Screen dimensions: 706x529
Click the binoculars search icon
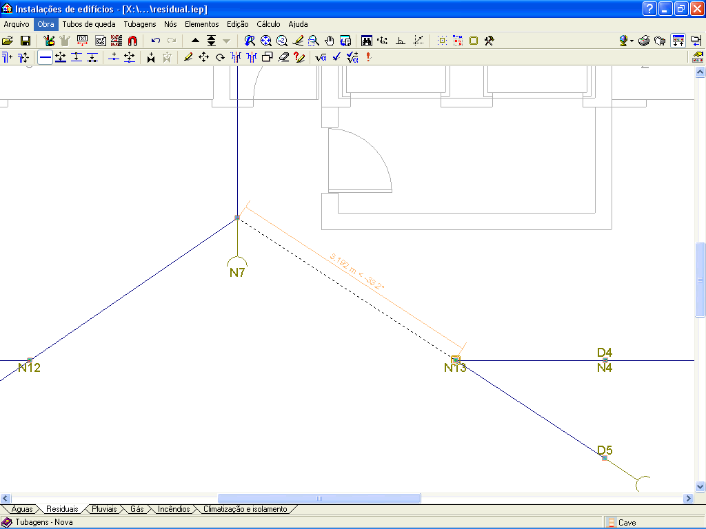click(367, 41)
